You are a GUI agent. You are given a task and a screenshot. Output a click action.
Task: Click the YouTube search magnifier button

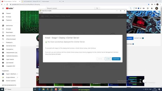[x=97, y=8]
